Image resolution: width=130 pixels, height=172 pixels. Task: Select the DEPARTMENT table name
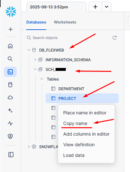(x=71, y=89)
